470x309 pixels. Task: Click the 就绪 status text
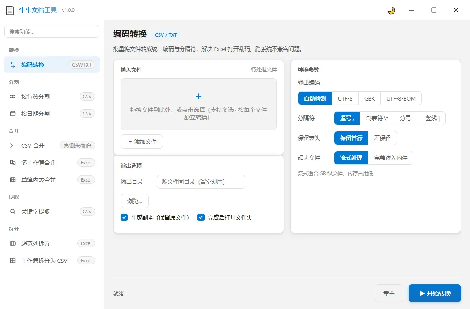pos(118,294)
